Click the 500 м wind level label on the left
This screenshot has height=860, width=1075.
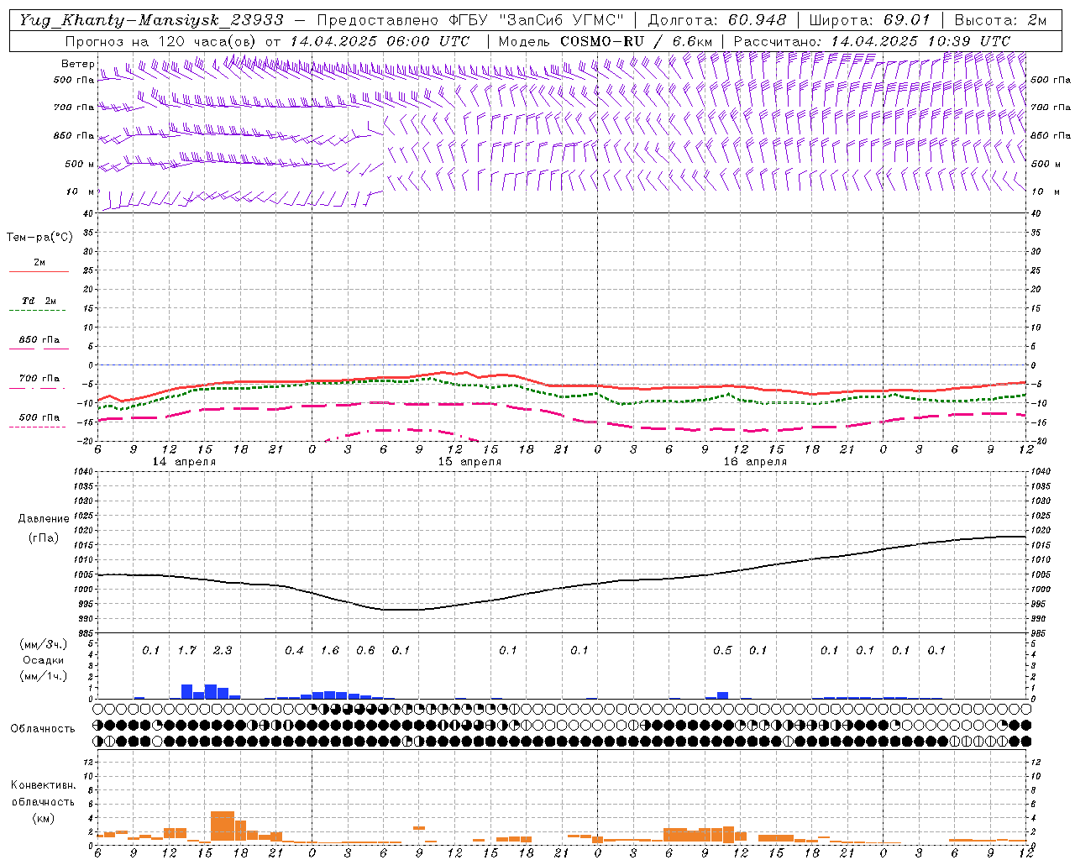[80, 164]
